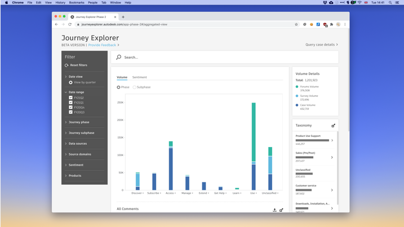Image resolution: width=404 pixels, height=227 pixels.
Task: Open the Window menu
Action: [x=116, y=3]
